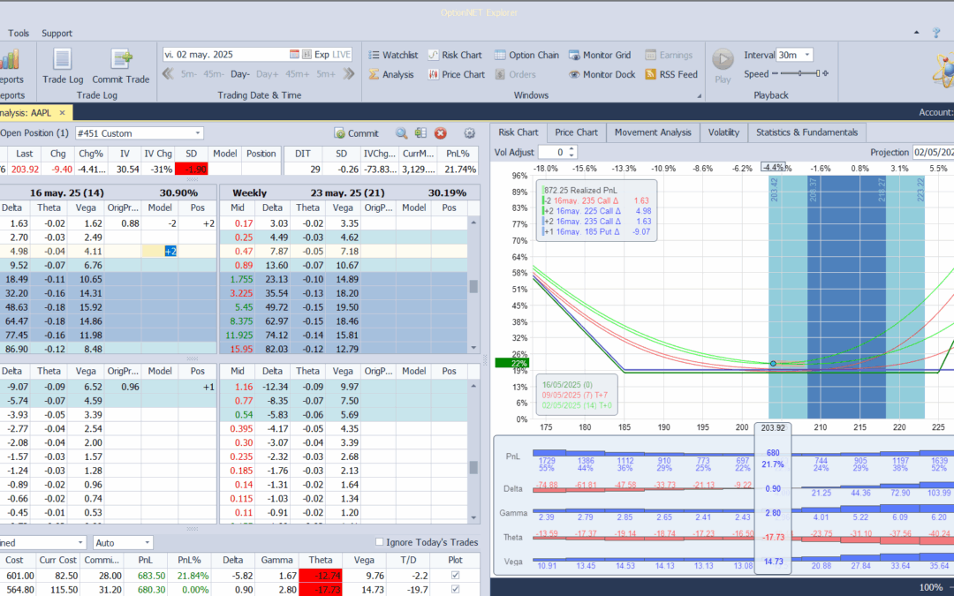Click the 5m- time step button

(x=189, y=74)
